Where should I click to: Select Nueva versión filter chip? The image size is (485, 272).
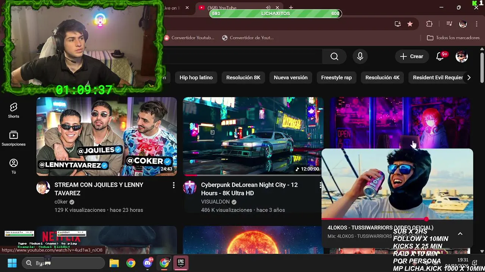pyautogui.click(x=291, y=77)
